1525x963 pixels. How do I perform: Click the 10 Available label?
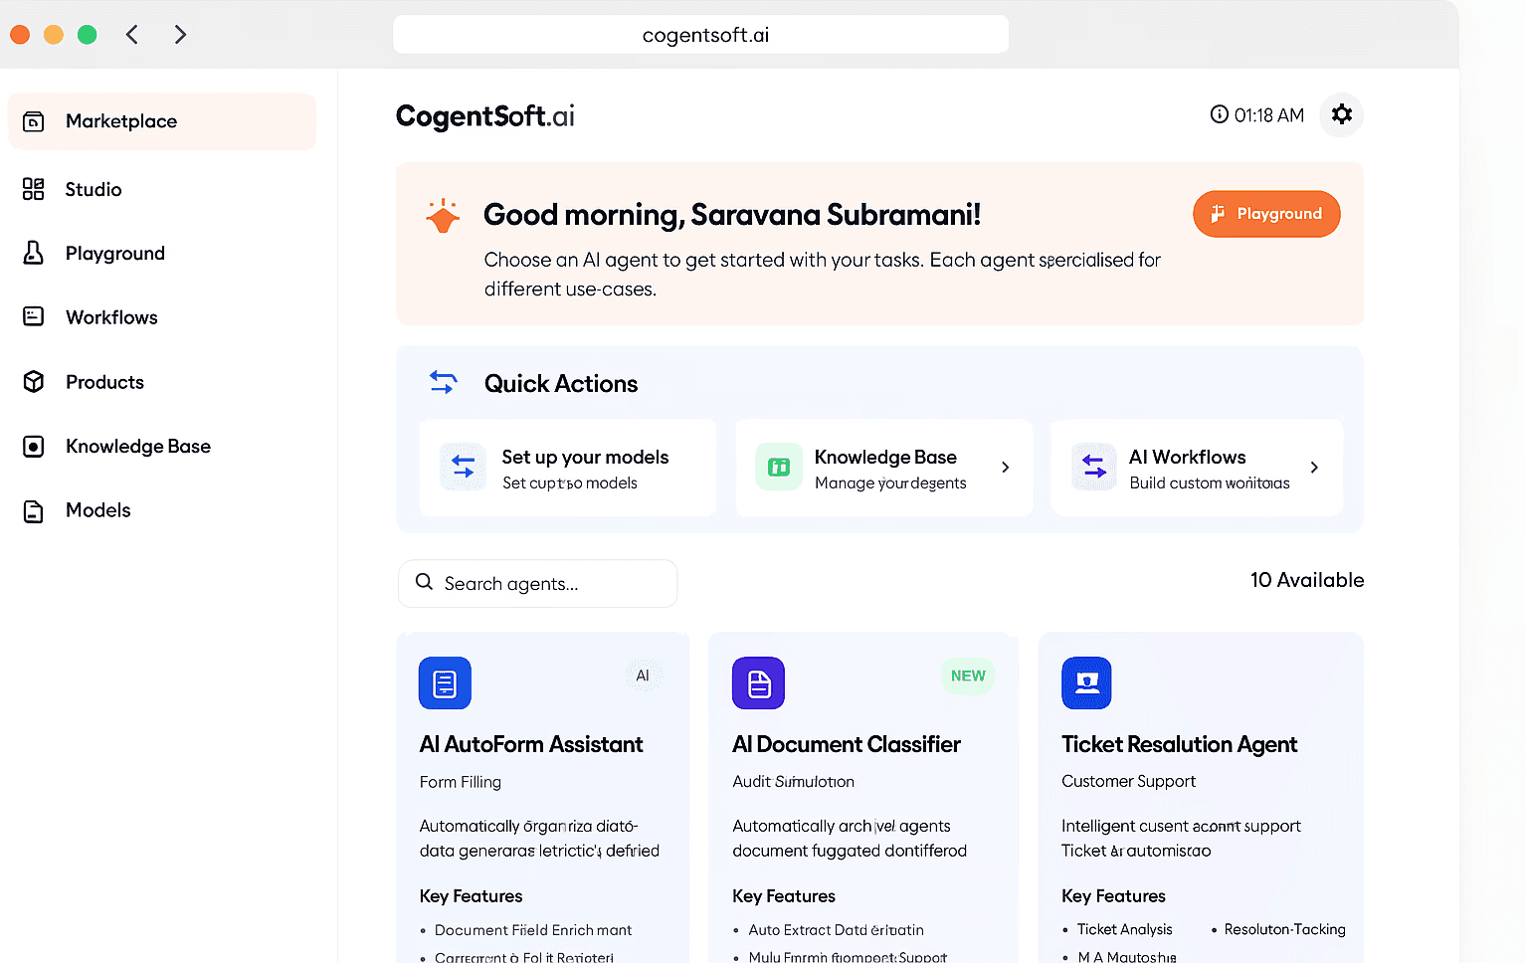pyautogui.click(x=1307, y=580)
